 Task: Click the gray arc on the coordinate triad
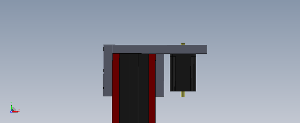pos(14,109)
